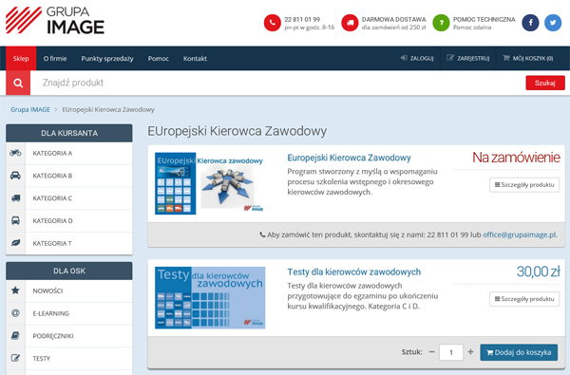Click the green question mark help icon
The height and width of the screenshot is (375, 570).
441,23
